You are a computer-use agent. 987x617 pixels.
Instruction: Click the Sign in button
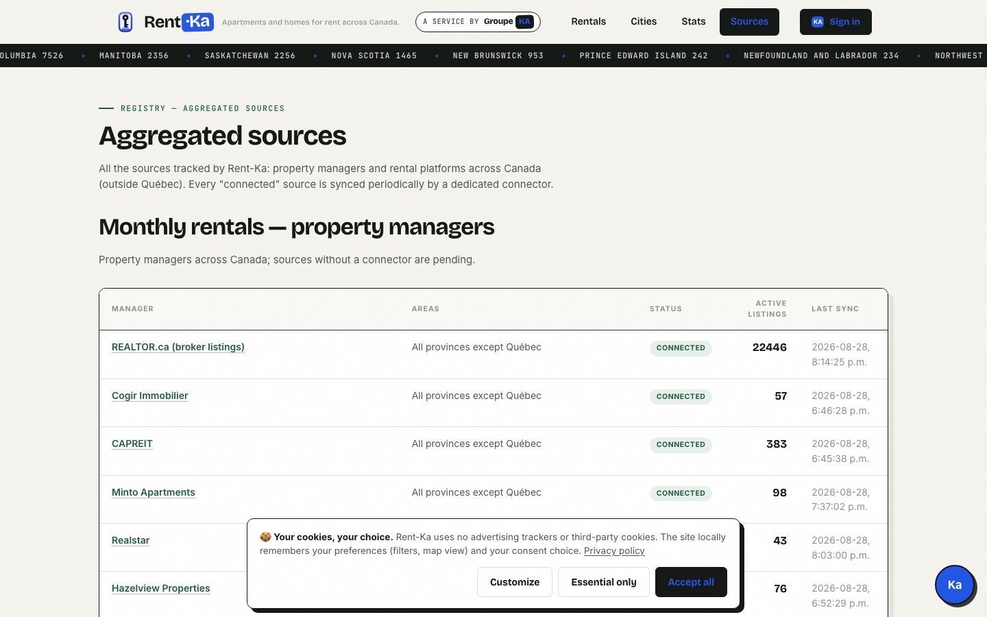click(x=836, y=22)
